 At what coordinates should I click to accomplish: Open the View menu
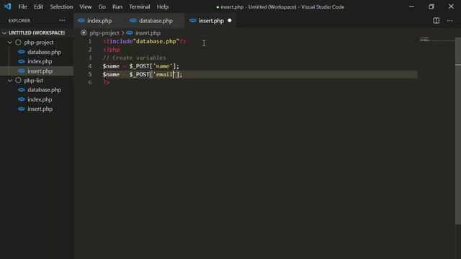coord(86,6)
